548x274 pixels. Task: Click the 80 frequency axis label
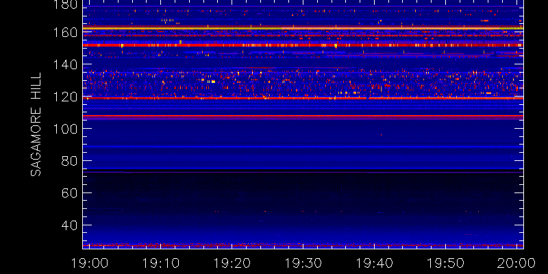pos(70,161)
